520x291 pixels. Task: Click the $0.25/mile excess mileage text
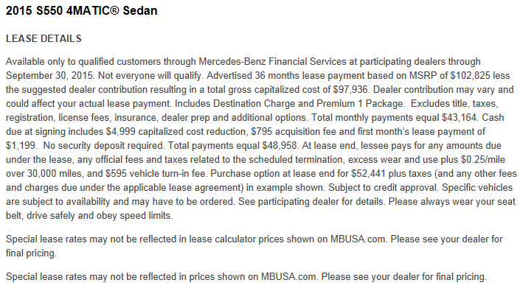[483, 160]
